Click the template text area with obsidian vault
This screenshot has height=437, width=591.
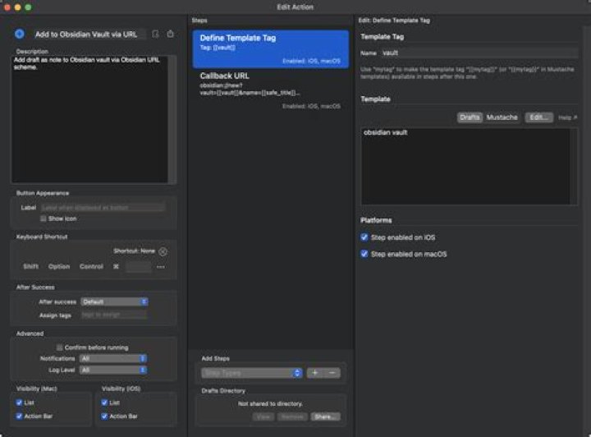pos(466,166)
